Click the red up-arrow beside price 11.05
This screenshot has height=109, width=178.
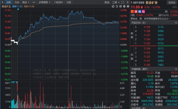[142, 7]
